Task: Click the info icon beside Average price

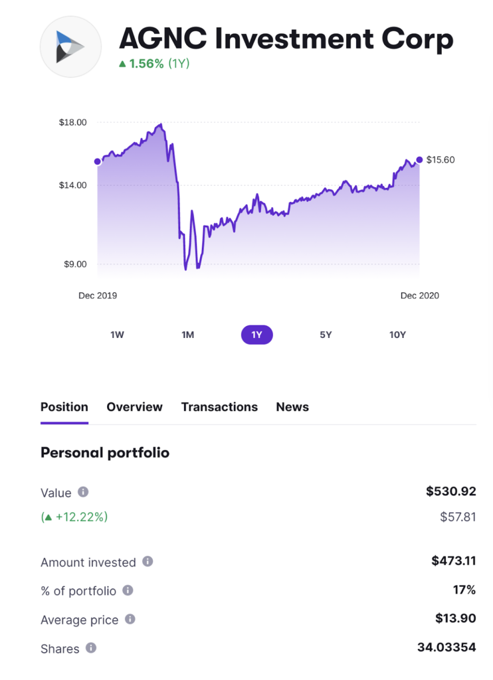Action: point(130,619)
